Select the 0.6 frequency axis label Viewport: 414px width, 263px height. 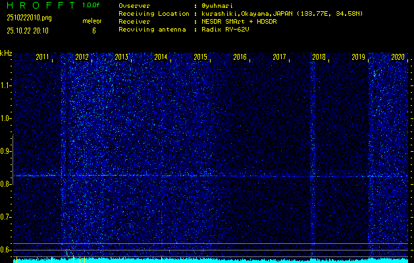tap(6, 249)
